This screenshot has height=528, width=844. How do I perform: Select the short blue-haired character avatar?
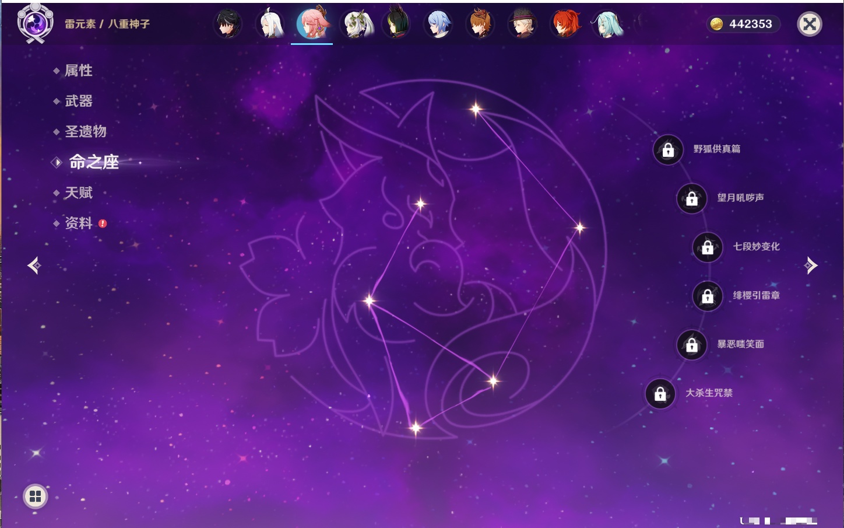[x=439, y=24]
